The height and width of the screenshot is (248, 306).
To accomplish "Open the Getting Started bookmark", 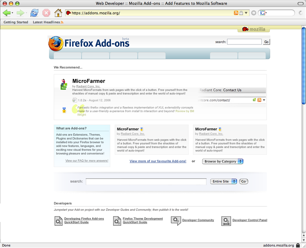I will pos(16,22).
